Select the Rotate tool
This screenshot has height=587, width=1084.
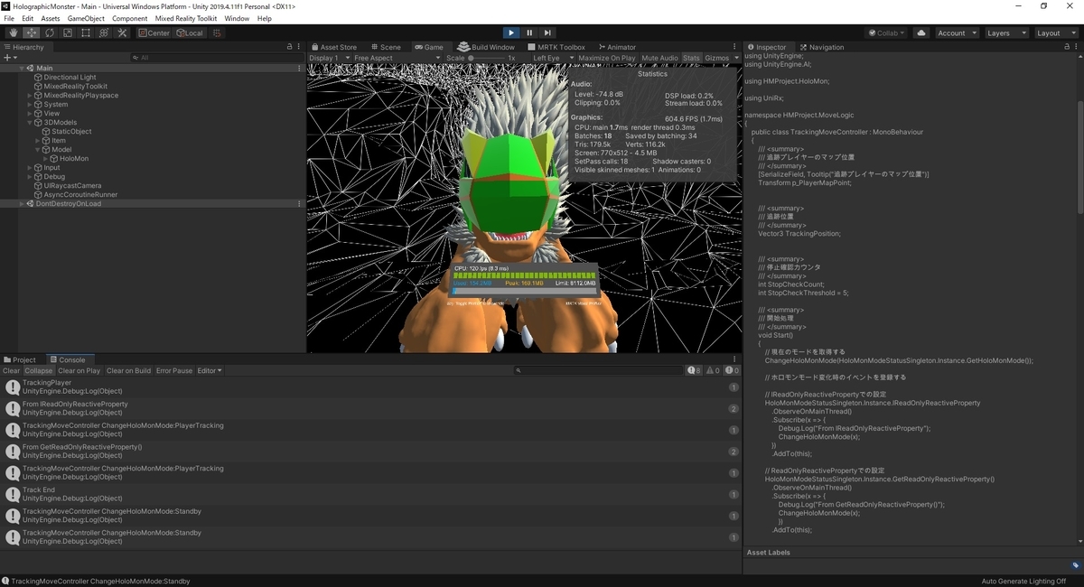50,33
